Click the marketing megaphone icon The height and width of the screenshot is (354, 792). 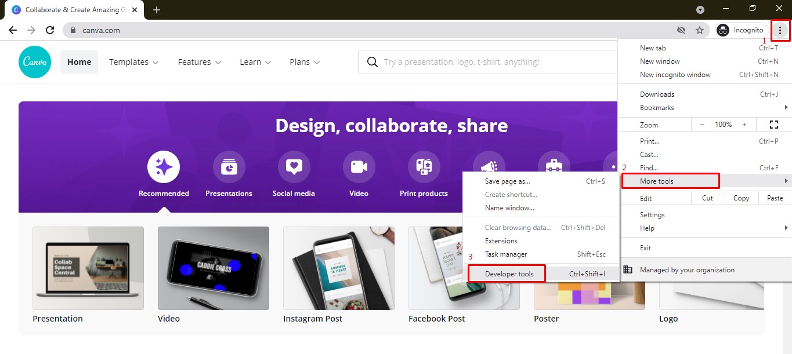click(x=489, y=165)
